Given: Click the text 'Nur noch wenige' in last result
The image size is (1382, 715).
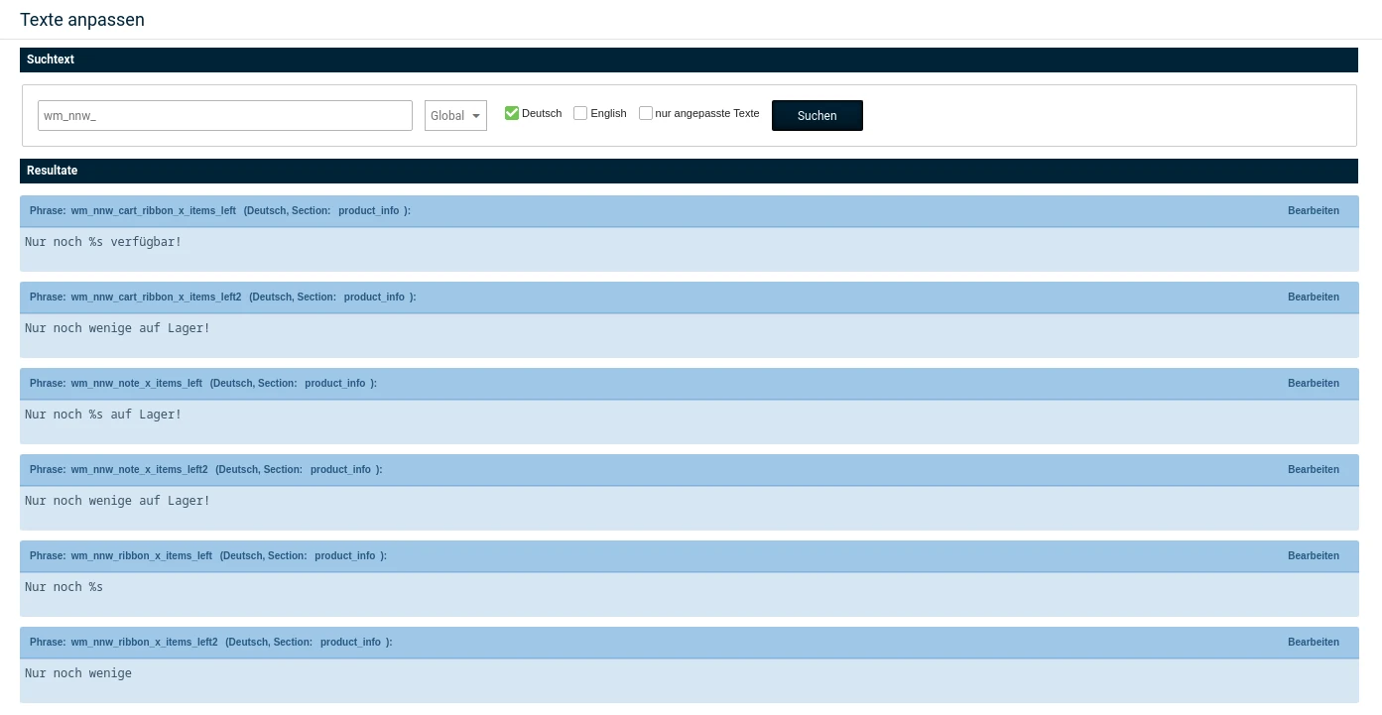Looking at the screenshot, I should pos(78,673).
